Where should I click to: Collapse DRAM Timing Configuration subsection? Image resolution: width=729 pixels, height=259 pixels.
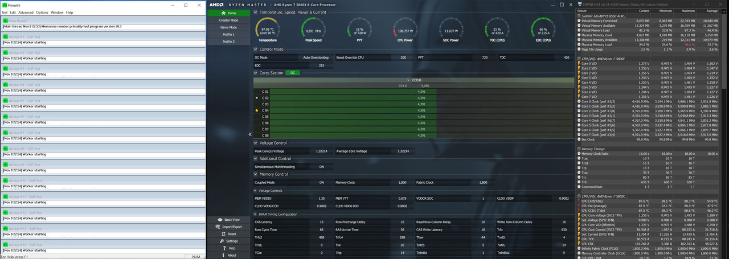[x=255, y=214]
